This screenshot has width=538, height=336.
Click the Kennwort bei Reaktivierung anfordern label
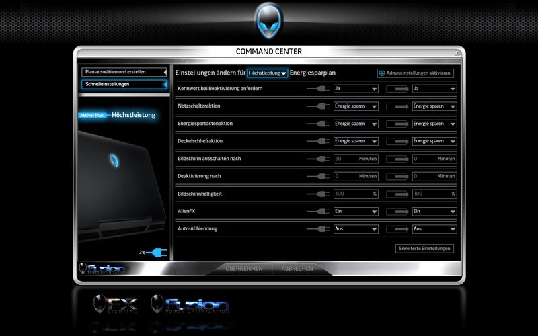coord(220,89)
